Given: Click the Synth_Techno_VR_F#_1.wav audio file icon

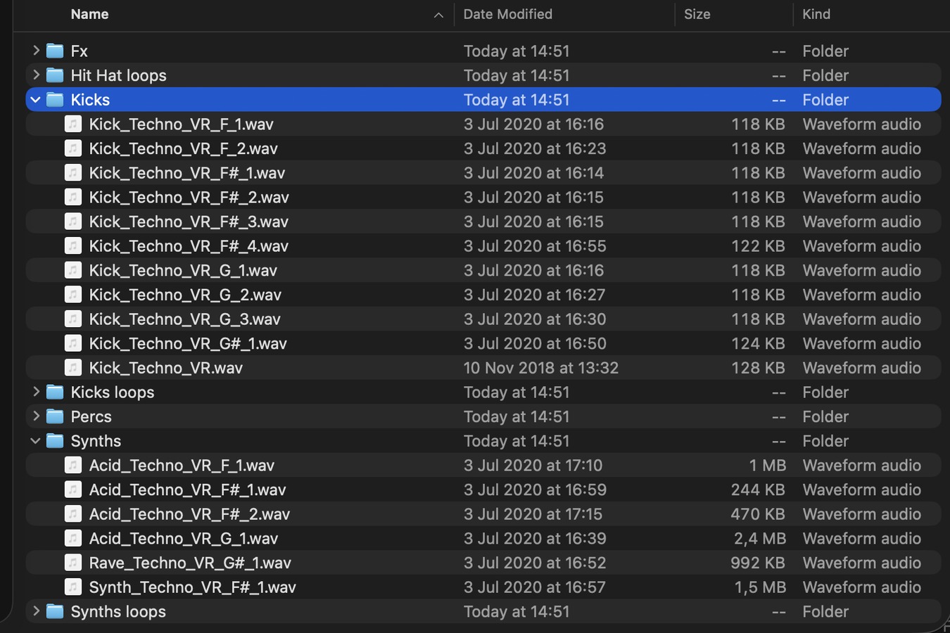Looking at the screenshot, I should pyautogui.click(x=73, y=587).
